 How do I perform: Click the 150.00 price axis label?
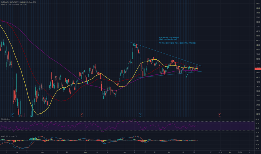coord(258,64)
